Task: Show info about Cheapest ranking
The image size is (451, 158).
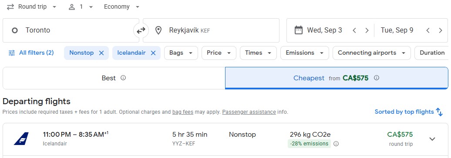Action: (377, 78)
